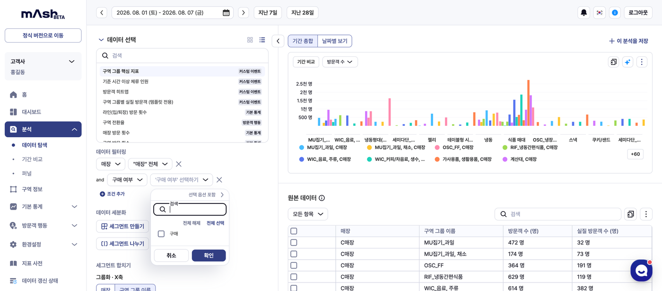Collapse the 분석 sidebar section
Screen dimensions: 662x291
(74, 129)
